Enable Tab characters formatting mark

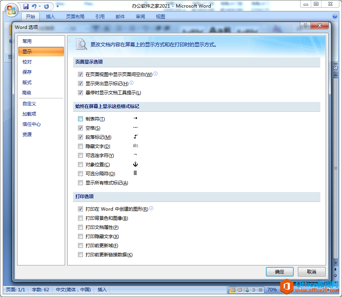(x=80, y=119)
